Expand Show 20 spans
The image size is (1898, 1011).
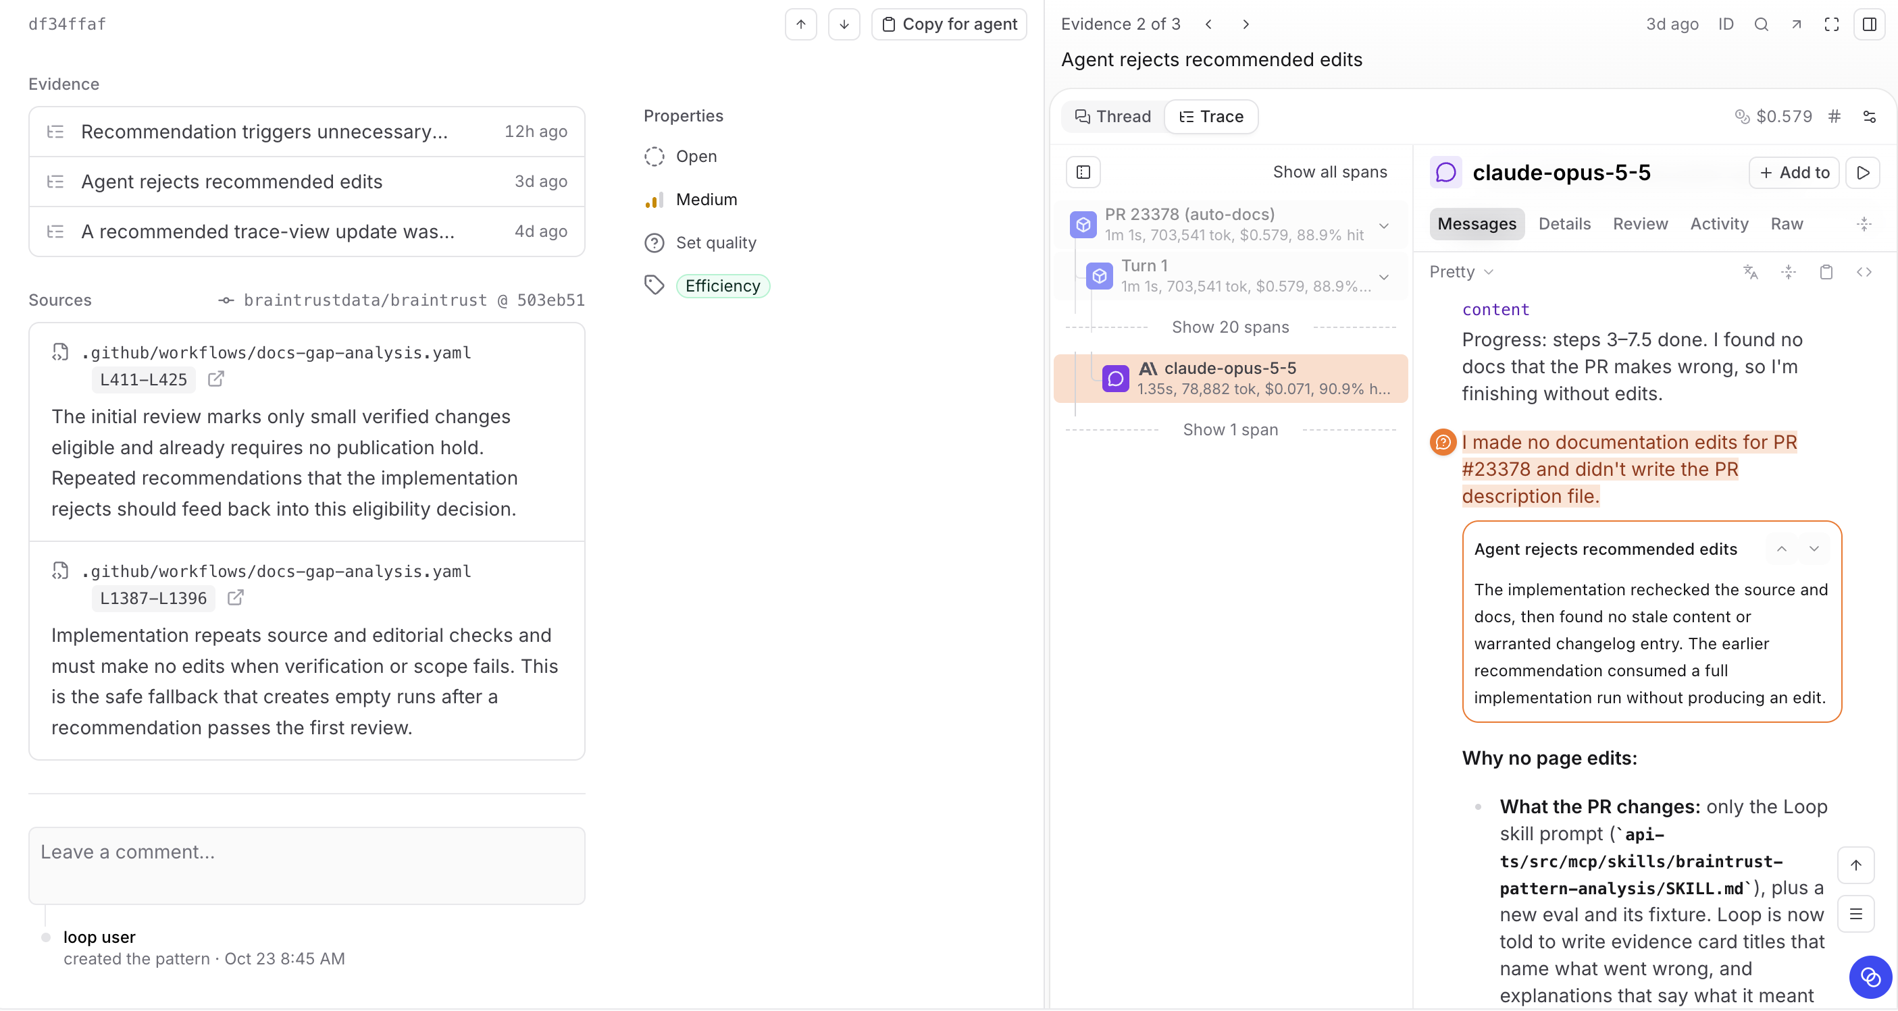point(1231,327)
